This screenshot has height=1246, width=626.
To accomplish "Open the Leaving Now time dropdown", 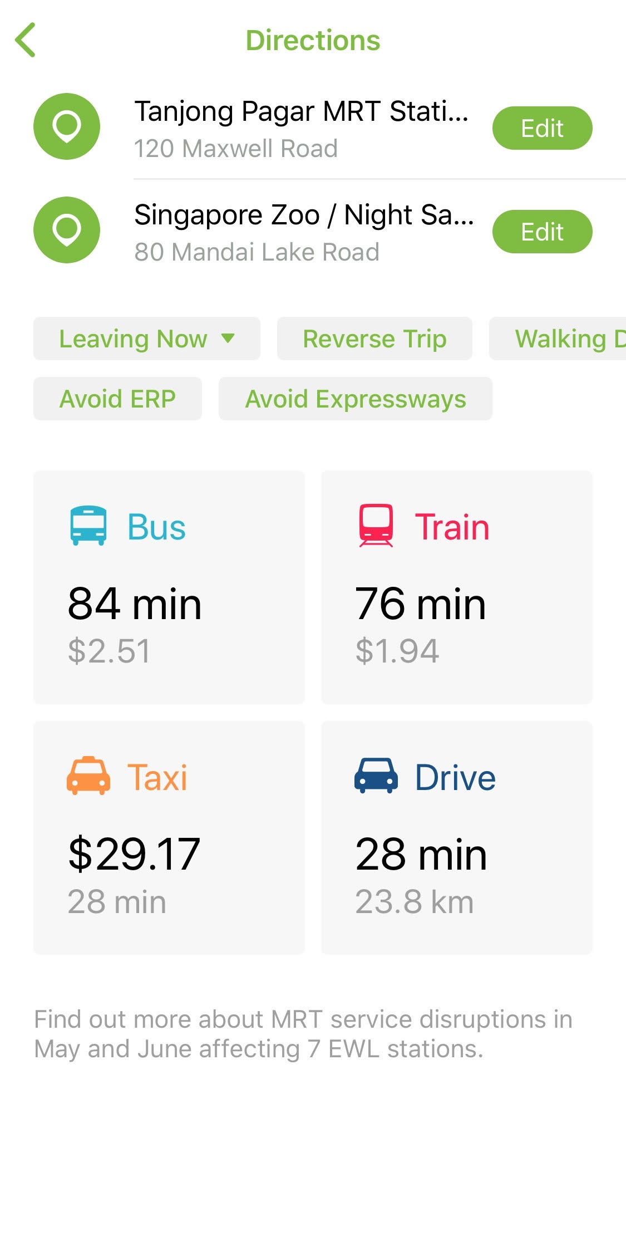I will 134,339.
